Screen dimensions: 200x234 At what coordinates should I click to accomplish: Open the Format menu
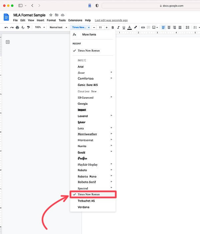pos(51,20)
